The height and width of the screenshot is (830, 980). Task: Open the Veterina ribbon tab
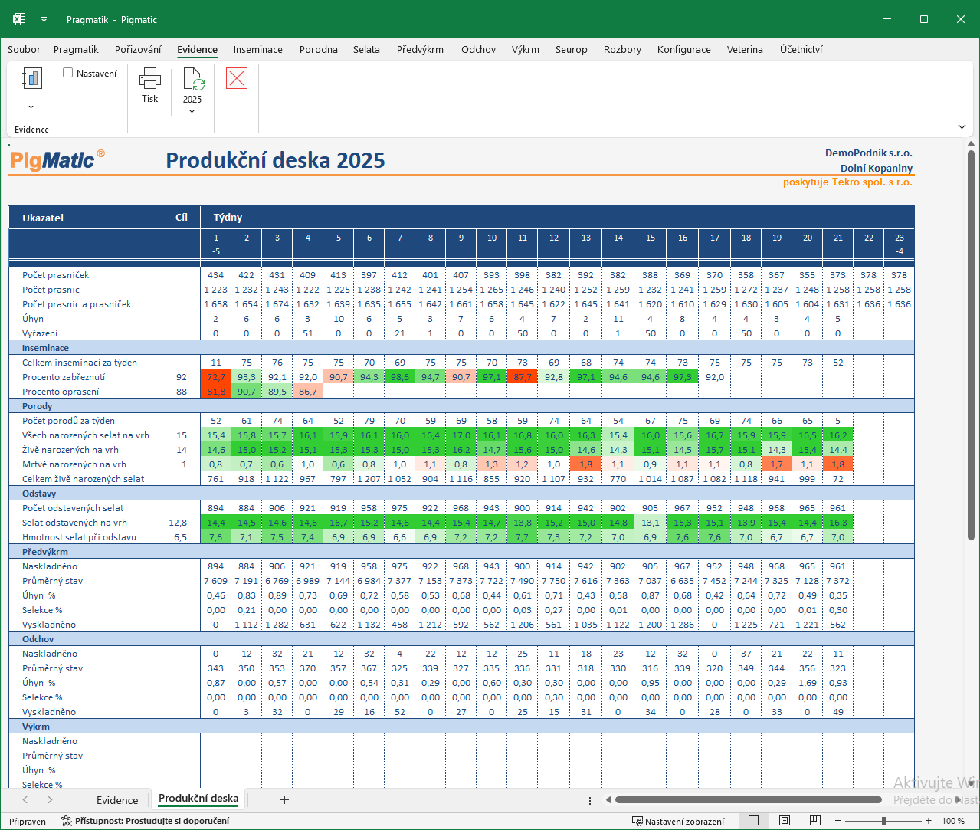coord(745,49)
